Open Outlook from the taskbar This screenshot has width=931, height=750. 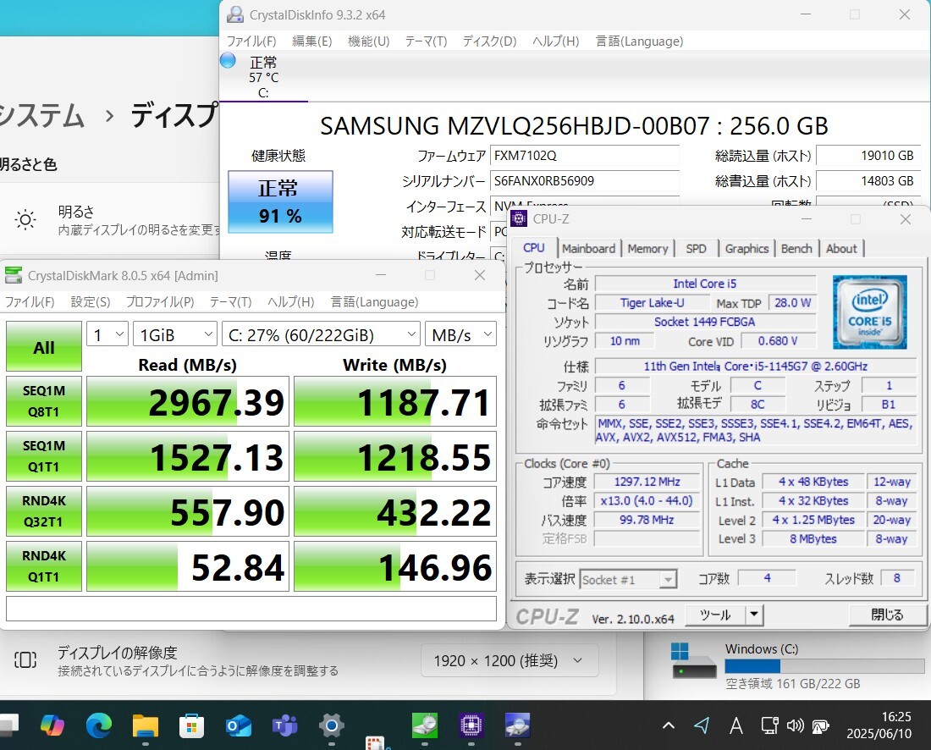point(239,725)
